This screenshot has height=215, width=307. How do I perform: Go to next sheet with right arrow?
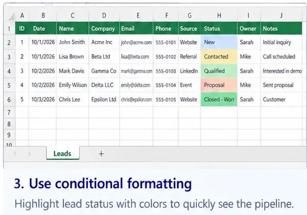coord(29,154)
